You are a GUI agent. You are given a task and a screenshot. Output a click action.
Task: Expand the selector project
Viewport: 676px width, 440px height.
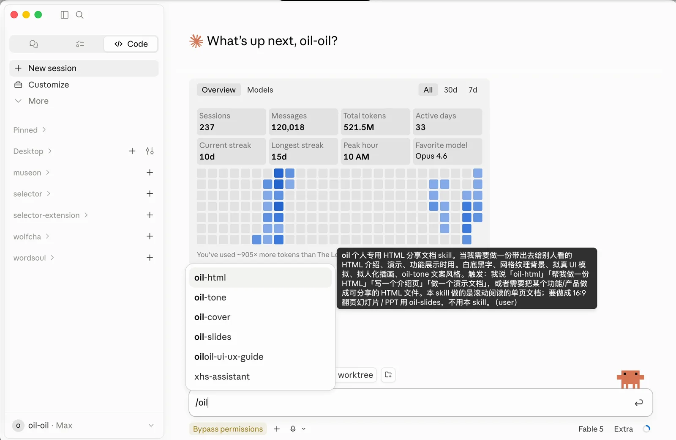(32, 194)
